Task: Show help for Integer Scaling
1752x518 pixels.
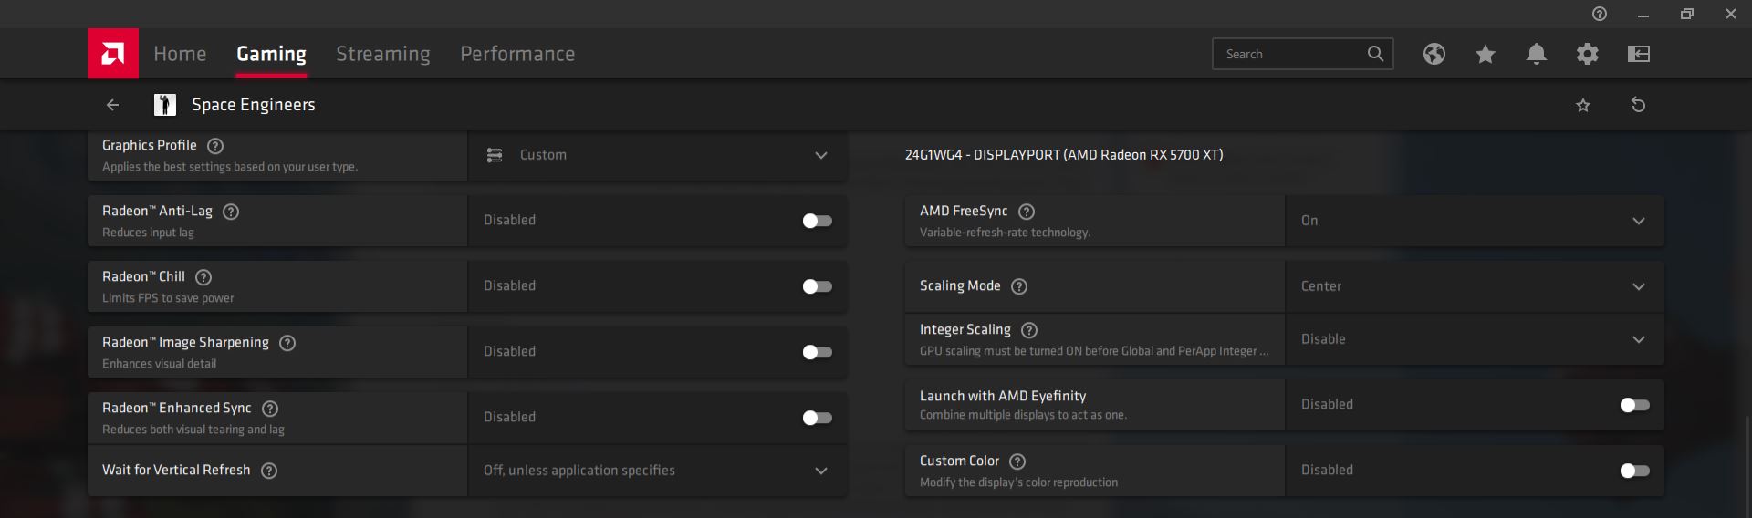Action: (x=1029, y=330)
